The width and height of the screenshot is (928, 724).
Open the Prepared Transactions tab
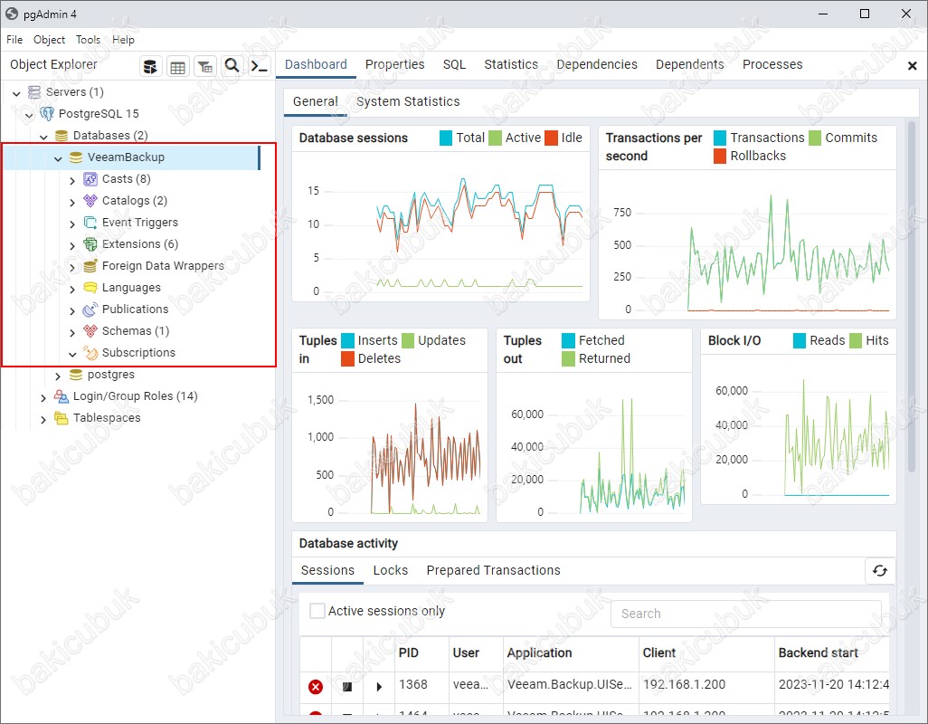click(493, 570)
